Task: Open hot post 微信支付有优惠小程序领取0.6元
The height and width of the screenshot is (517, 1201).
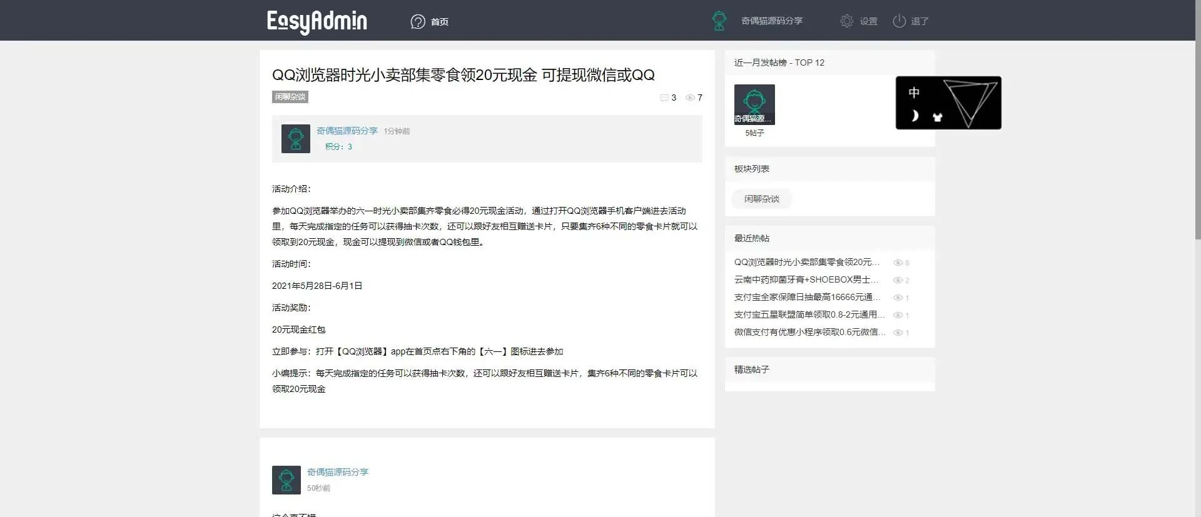Action: coord(809,332)
